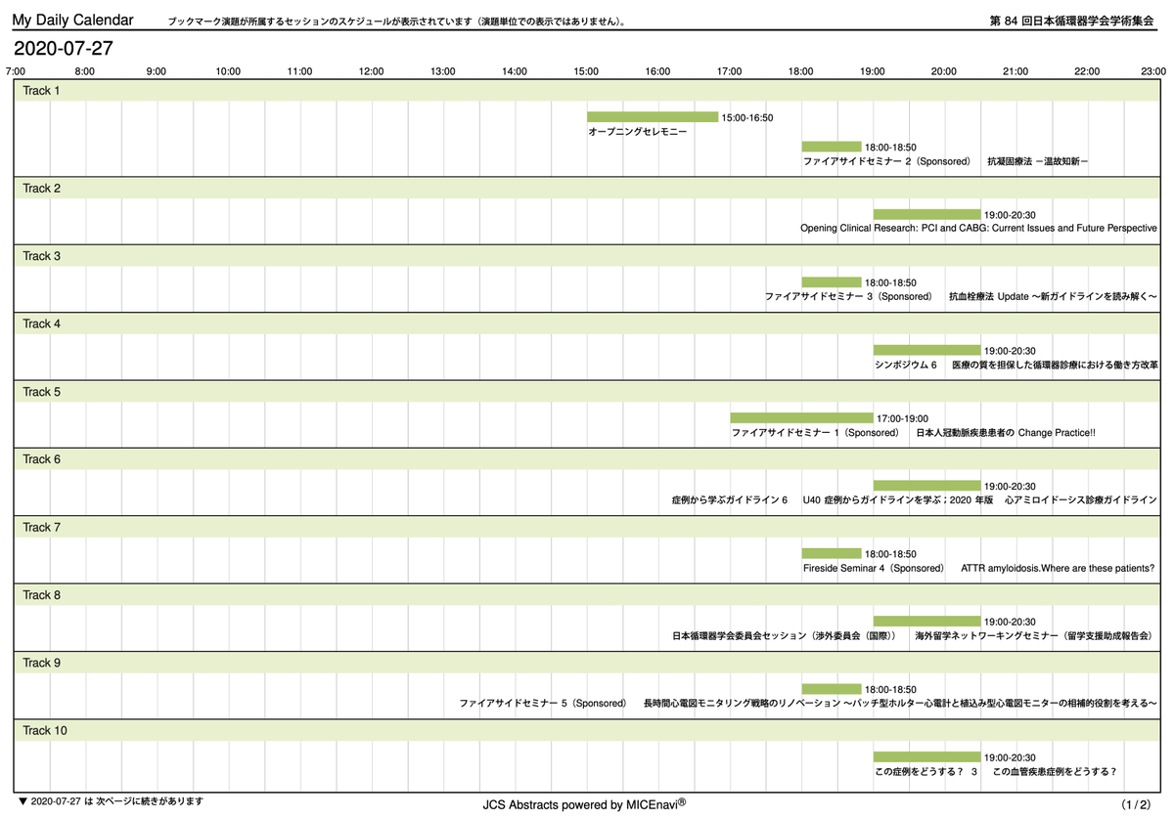Image resolution: width=1174 pixels, height=819 pixels.
Task: Select the Track 10 row header
Action: click(586, 730)
